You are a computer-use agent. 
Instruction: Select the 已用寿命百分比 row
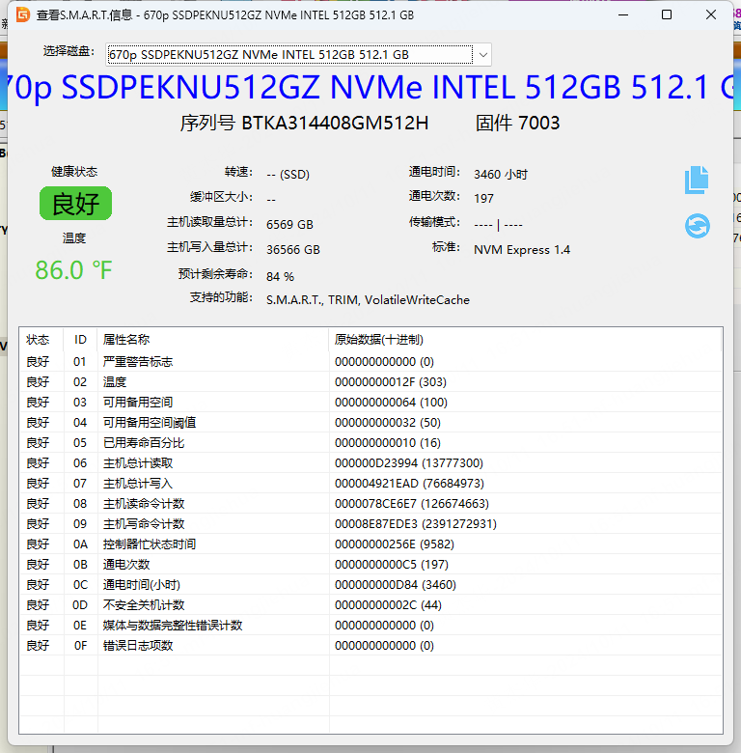point(370,443)
